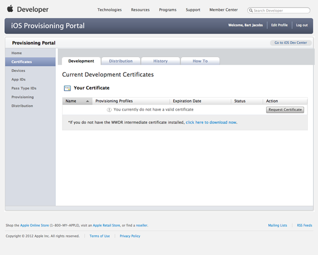Open the Apple Online Store link
Image resolution: width=318 pixels, height=255 pixels.
pos(34,225)
